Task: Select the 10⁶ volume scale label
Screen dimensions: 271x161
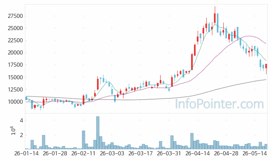Action: click(x=13, y=131)
